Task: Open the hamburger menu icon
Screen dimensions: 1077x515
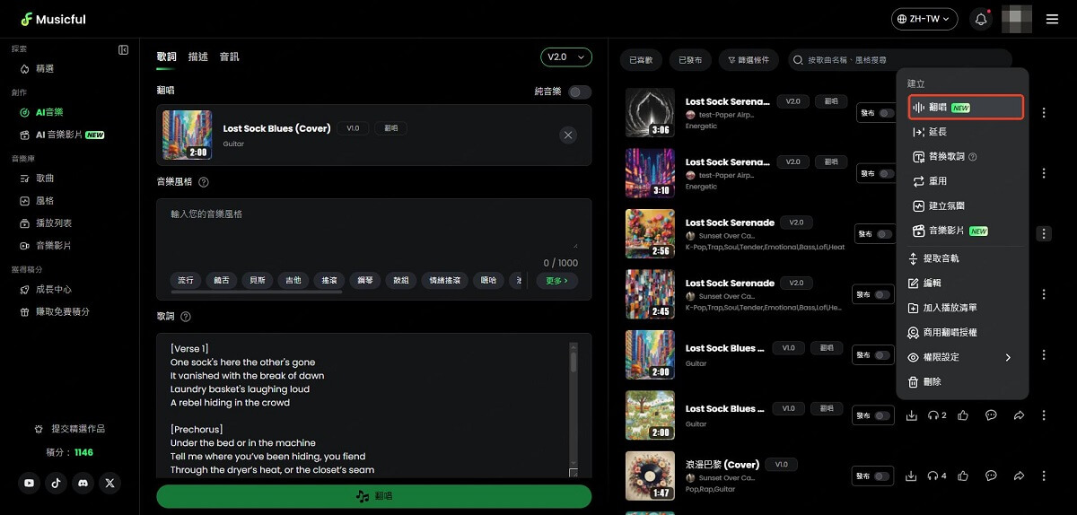Action: (x=1053, y=19)
